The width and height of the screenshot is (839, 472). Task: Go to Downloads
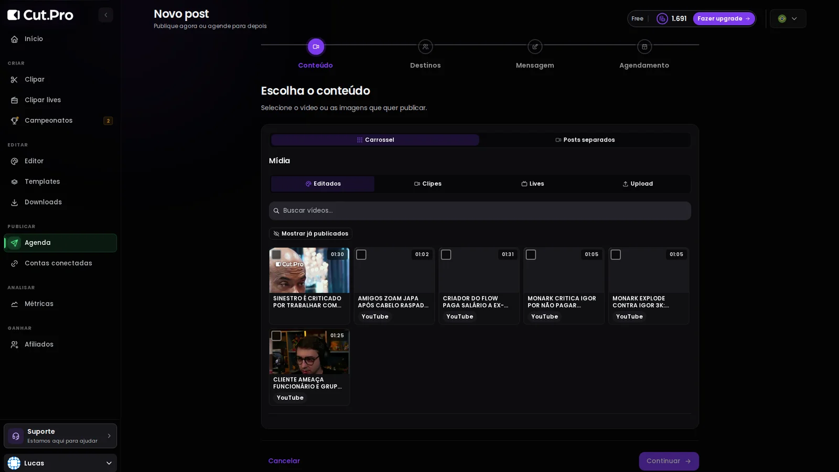[60, 202]
